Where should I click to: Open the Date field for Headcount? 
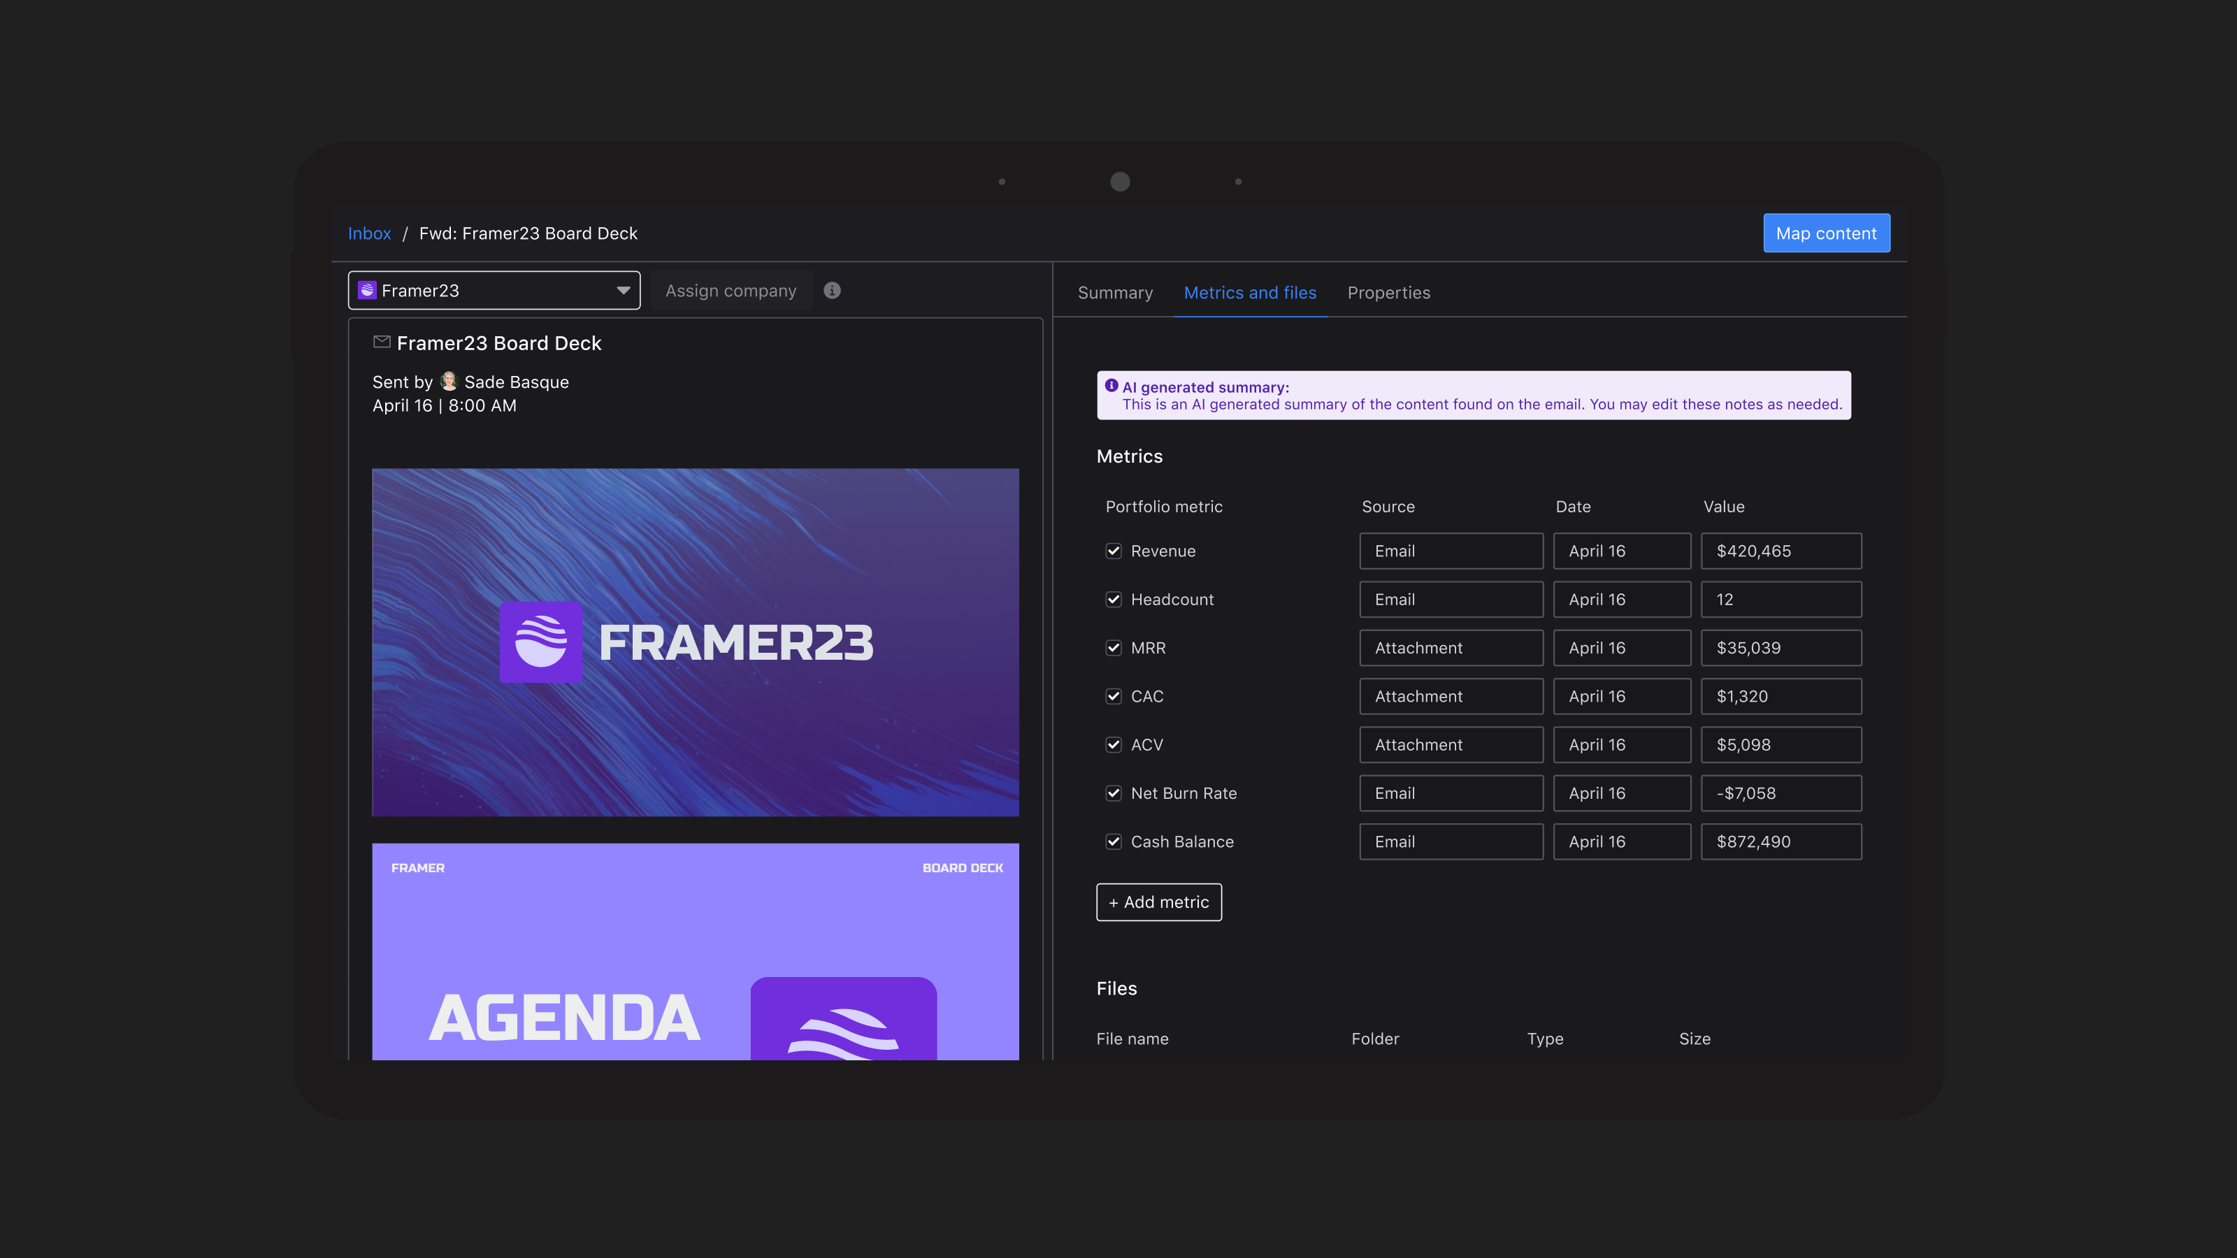coord(1620,600)
